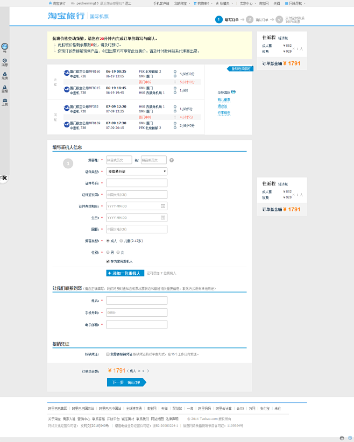Click into 证件签发国 input field
The image size is (354, 442).
(x=137, y=195)
